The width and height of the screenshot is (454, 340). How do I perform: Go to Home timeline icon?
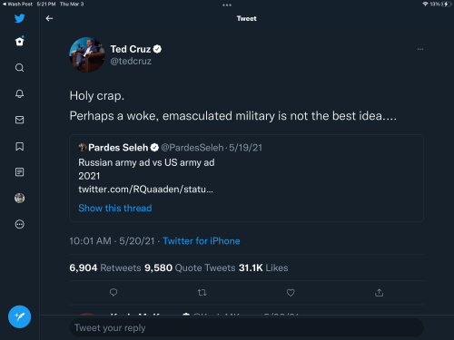pyautogui.click(x=20, y=41)
